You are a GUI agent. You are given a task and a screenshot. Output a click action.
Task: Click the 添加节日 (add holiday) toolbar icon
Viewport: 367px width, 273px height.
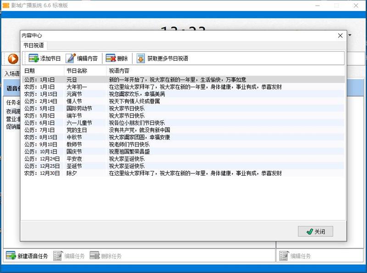pyautogui.click(x=33, y=58)
